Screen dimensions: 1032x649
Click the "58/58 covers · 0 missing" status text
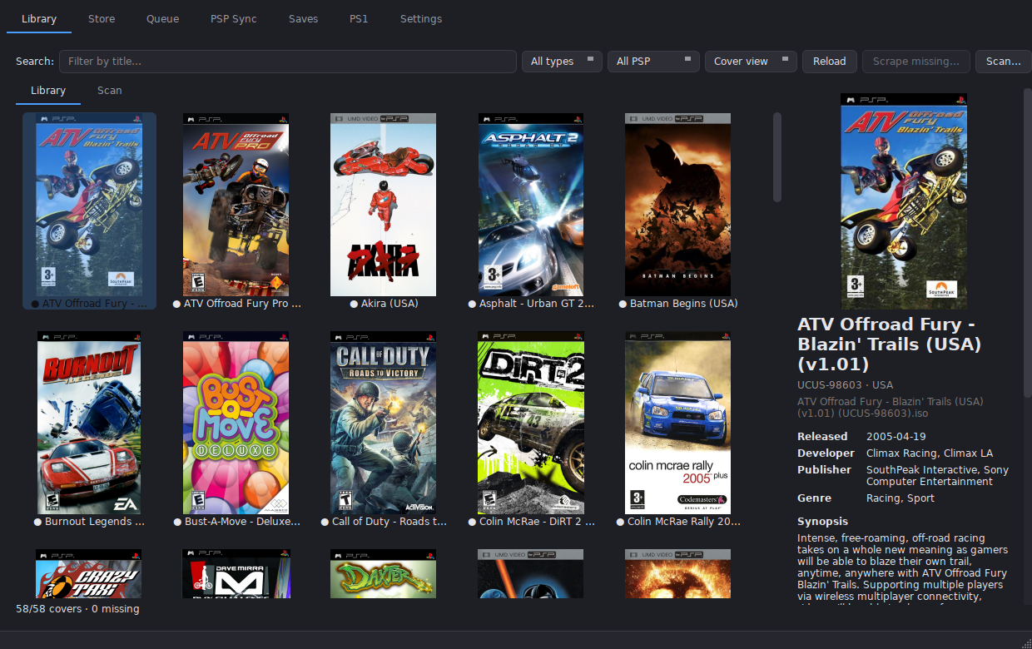click(77, 609)
